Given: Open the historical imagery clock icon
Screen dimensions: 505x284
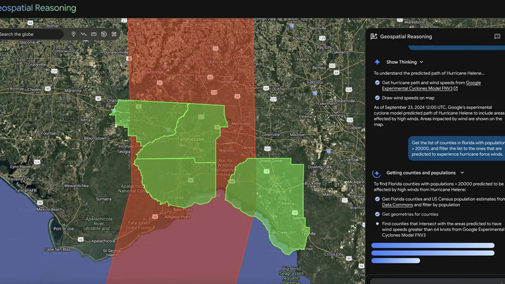Looking at the screenshot, I should (x=104, y=34).
